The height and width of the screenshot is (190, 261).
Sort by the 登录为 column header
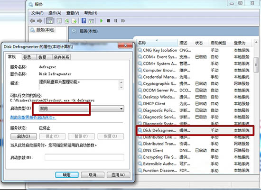[x=242, y=43]
